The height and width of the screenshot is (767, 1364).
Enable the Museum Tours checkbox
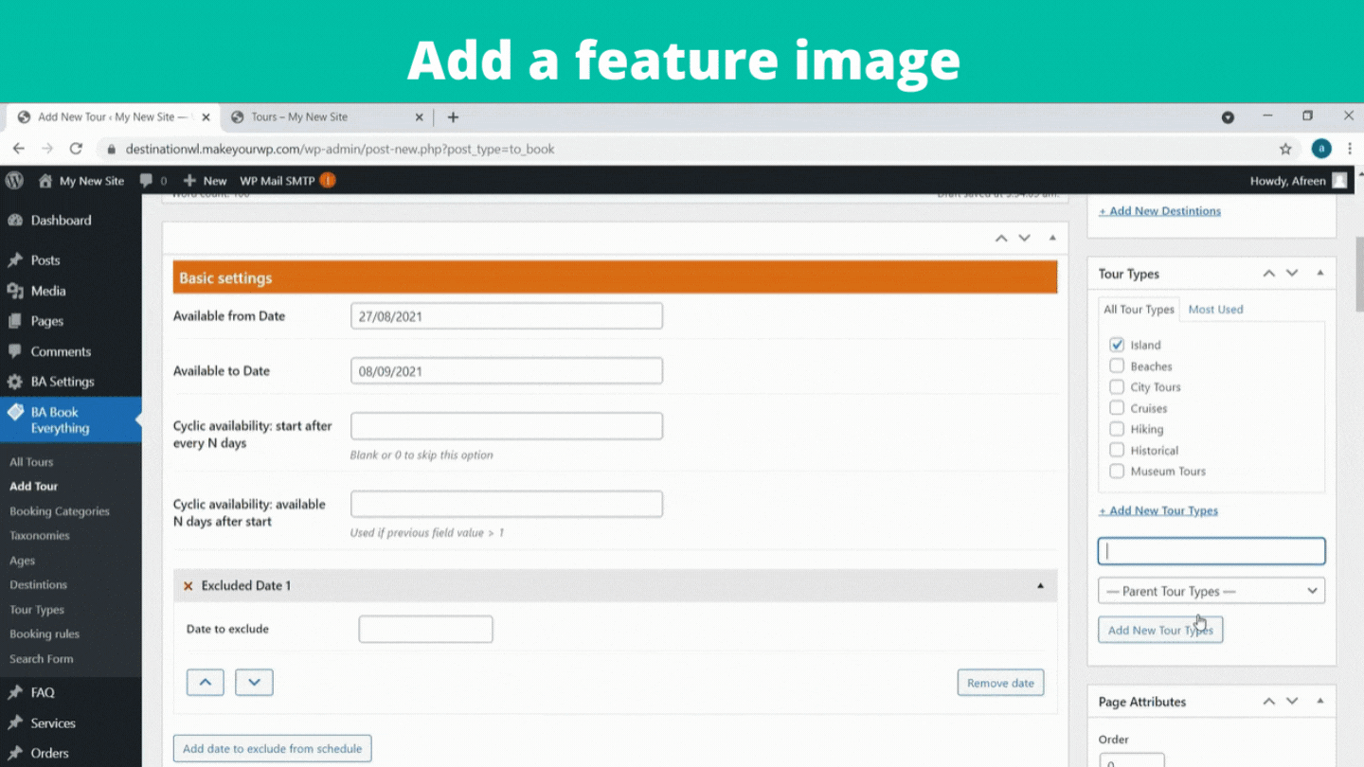[x=1117, y=471]
